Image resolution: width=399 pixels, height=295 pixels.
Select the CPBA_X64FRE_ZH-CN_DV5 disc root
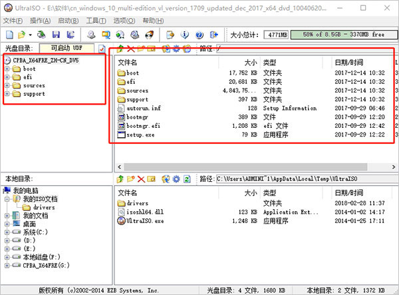pos(46,61)
